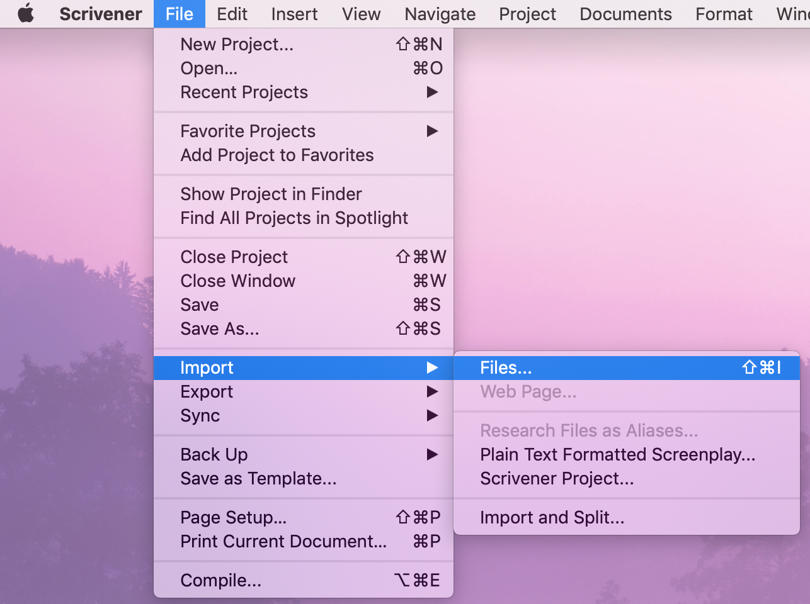810x604 pixels.
Task: Choose Open... in the File menu
Action: (x=304, y=68)
